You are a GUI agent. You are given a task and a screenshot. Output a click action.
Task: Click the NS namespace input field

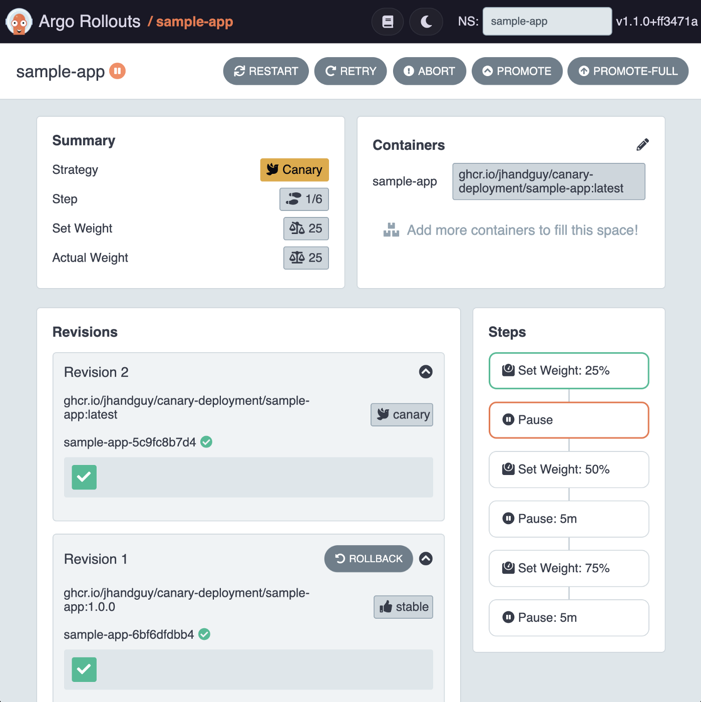click(x=547, y=22)
